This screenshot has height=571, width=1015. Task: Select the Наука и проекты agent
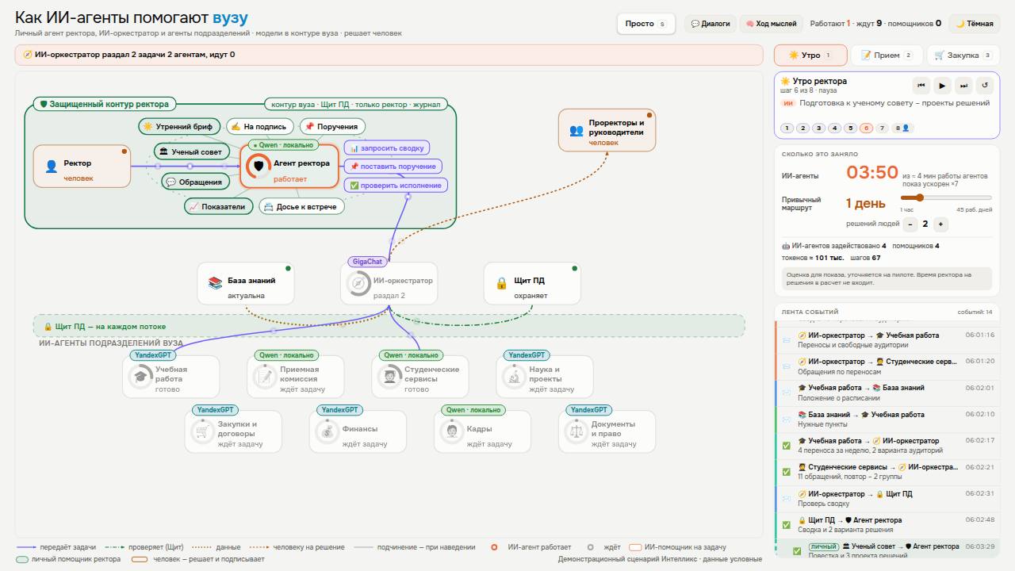click(545, 377)
